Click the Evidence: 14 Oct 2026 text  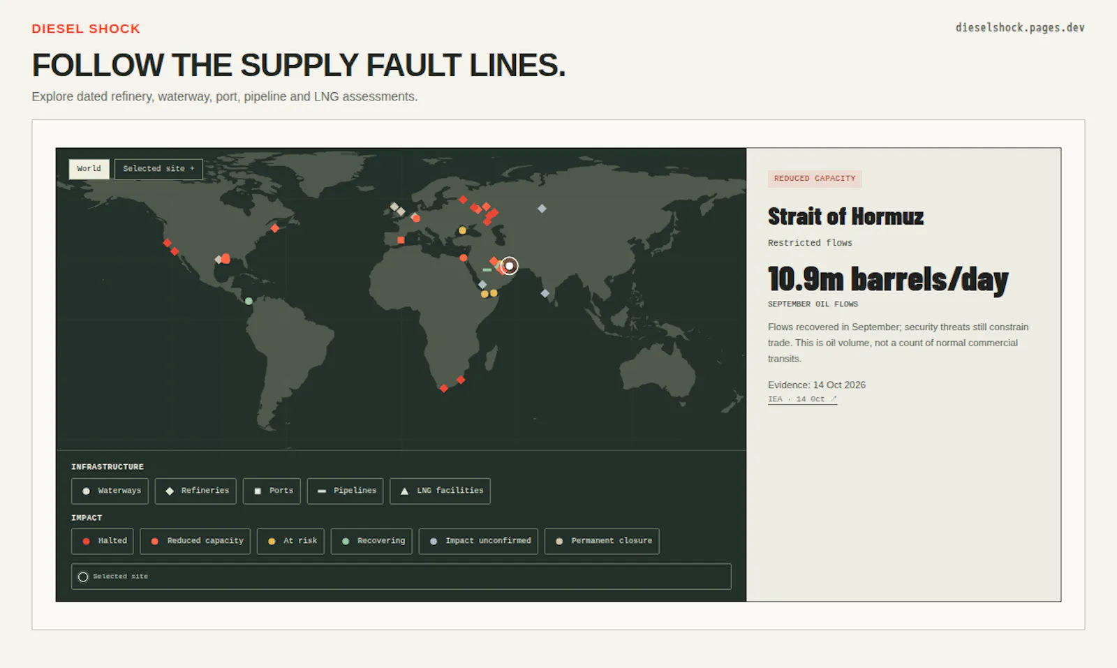coord(817,385)
